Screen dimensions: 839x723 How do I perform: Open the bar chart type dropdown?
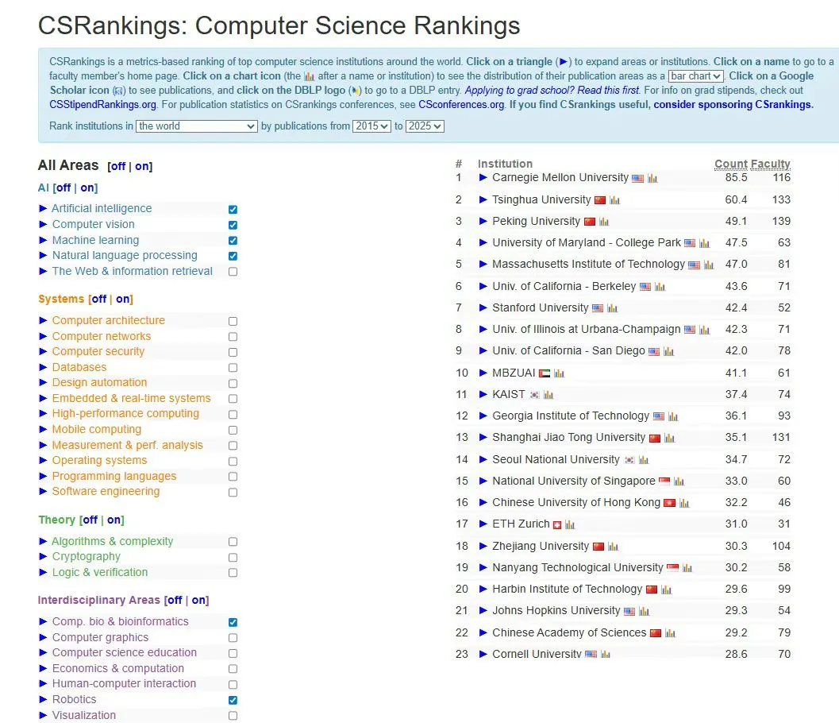pyautogui.click(x=695, y=76)
